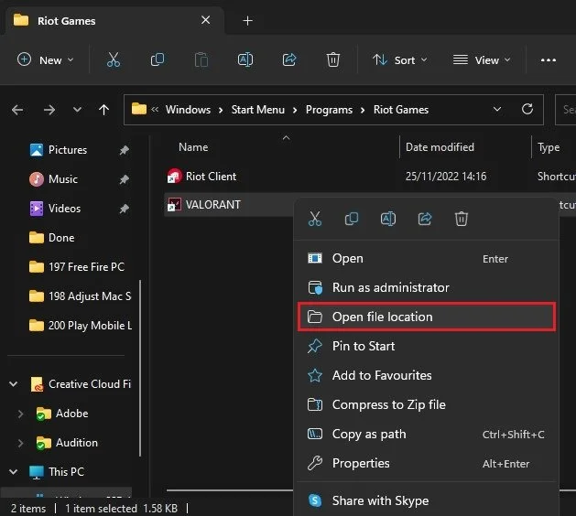
Task: Open Music in the sidebar
Action: [63, 179]
